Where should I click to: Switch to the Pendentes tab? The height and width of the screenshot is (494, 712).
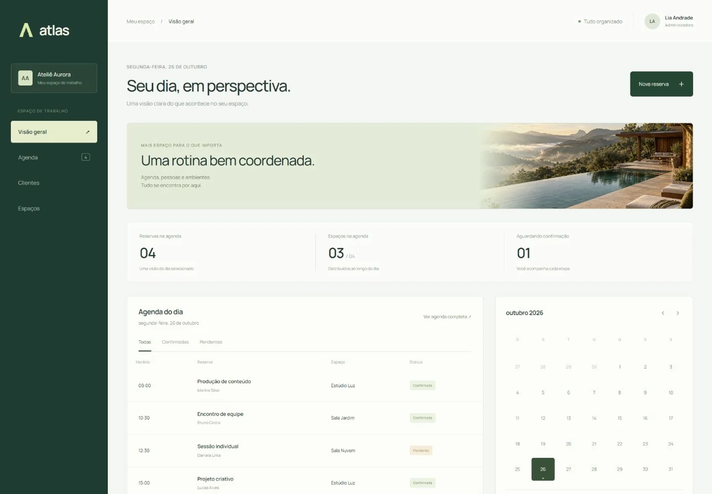pos(211,342)
